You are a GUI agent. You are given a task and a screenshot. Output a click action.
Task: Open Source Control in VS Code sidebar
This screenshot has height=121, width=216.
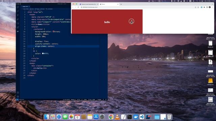point(18,15)
